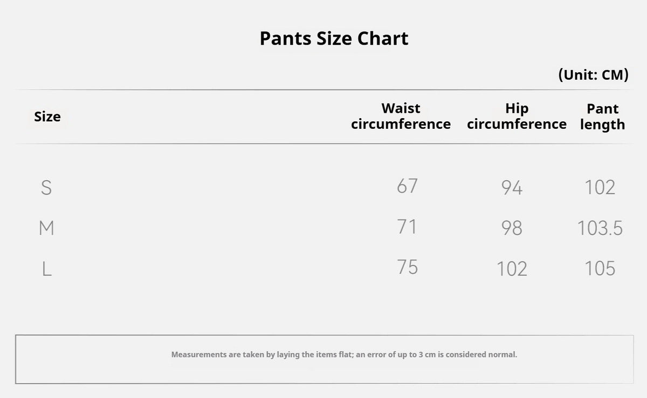Screen dimensions: 647x398
Task: Click waist value 71 for size M
Action: 407,227
